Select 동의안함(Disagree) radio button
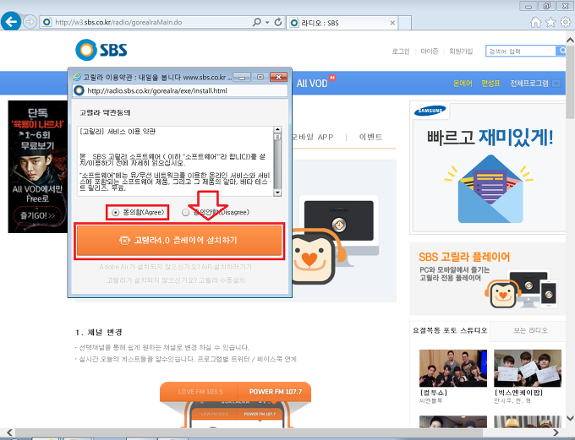Screen dimensions: 575x440 point(185,213)
